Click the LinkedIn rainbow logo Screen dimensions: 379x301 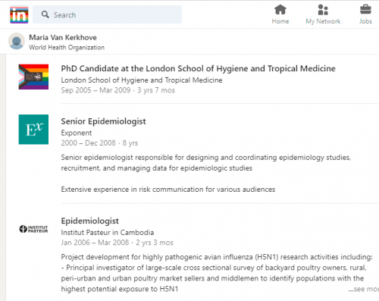(x=19, y=14)
